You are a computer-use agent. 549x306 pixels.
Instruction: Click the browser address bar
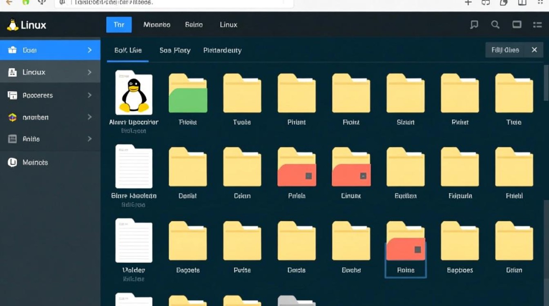click(176, 3)
